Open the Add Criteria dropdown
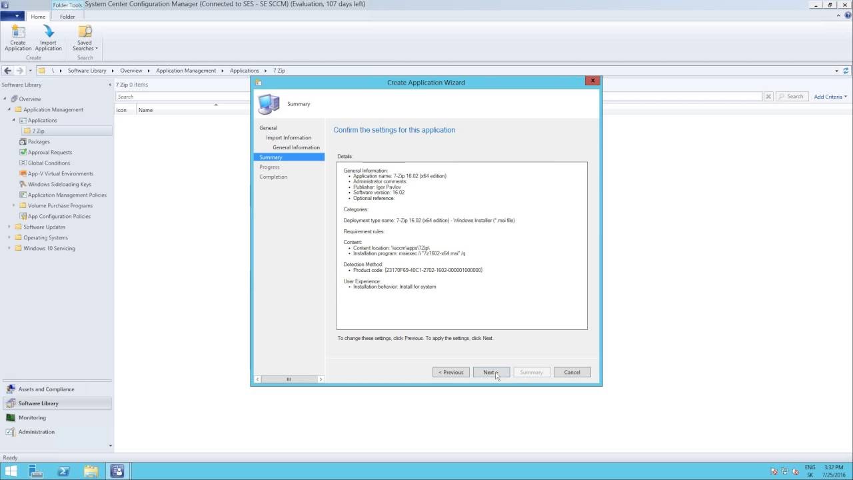Screen dimensions: 853x480 [x=830, y=97]
